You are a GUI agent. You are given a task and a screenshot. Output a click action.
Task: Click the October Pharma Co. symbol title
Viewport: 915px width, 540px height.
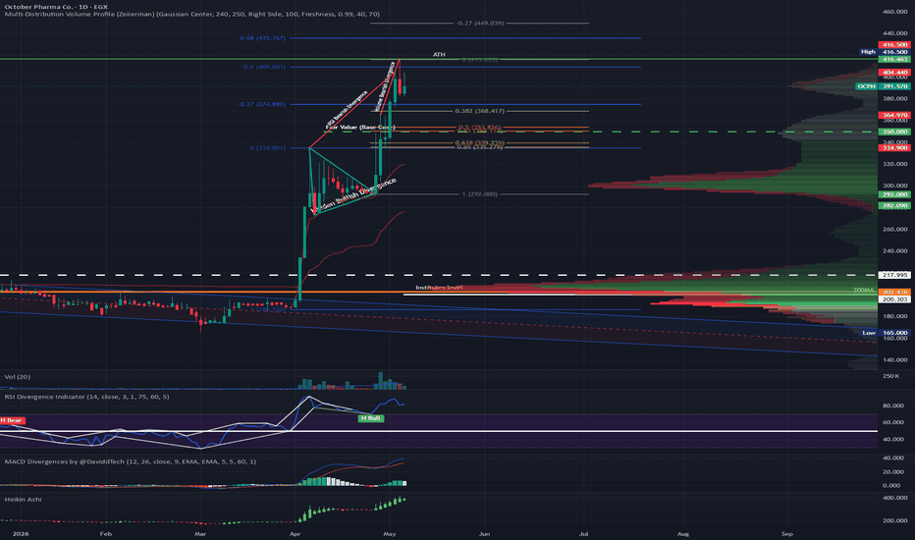click(x=56, y=7)
